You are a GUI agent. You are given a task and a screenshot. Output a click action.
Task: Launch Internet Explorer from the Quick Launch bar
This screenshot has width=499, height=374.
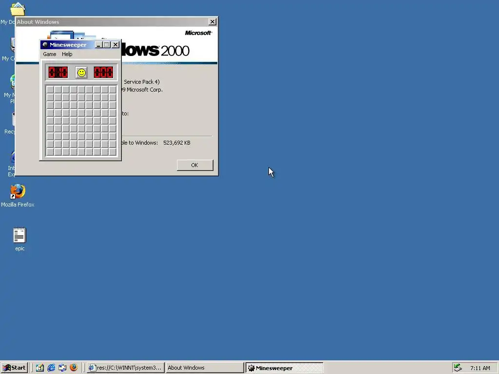click(51, 368)
